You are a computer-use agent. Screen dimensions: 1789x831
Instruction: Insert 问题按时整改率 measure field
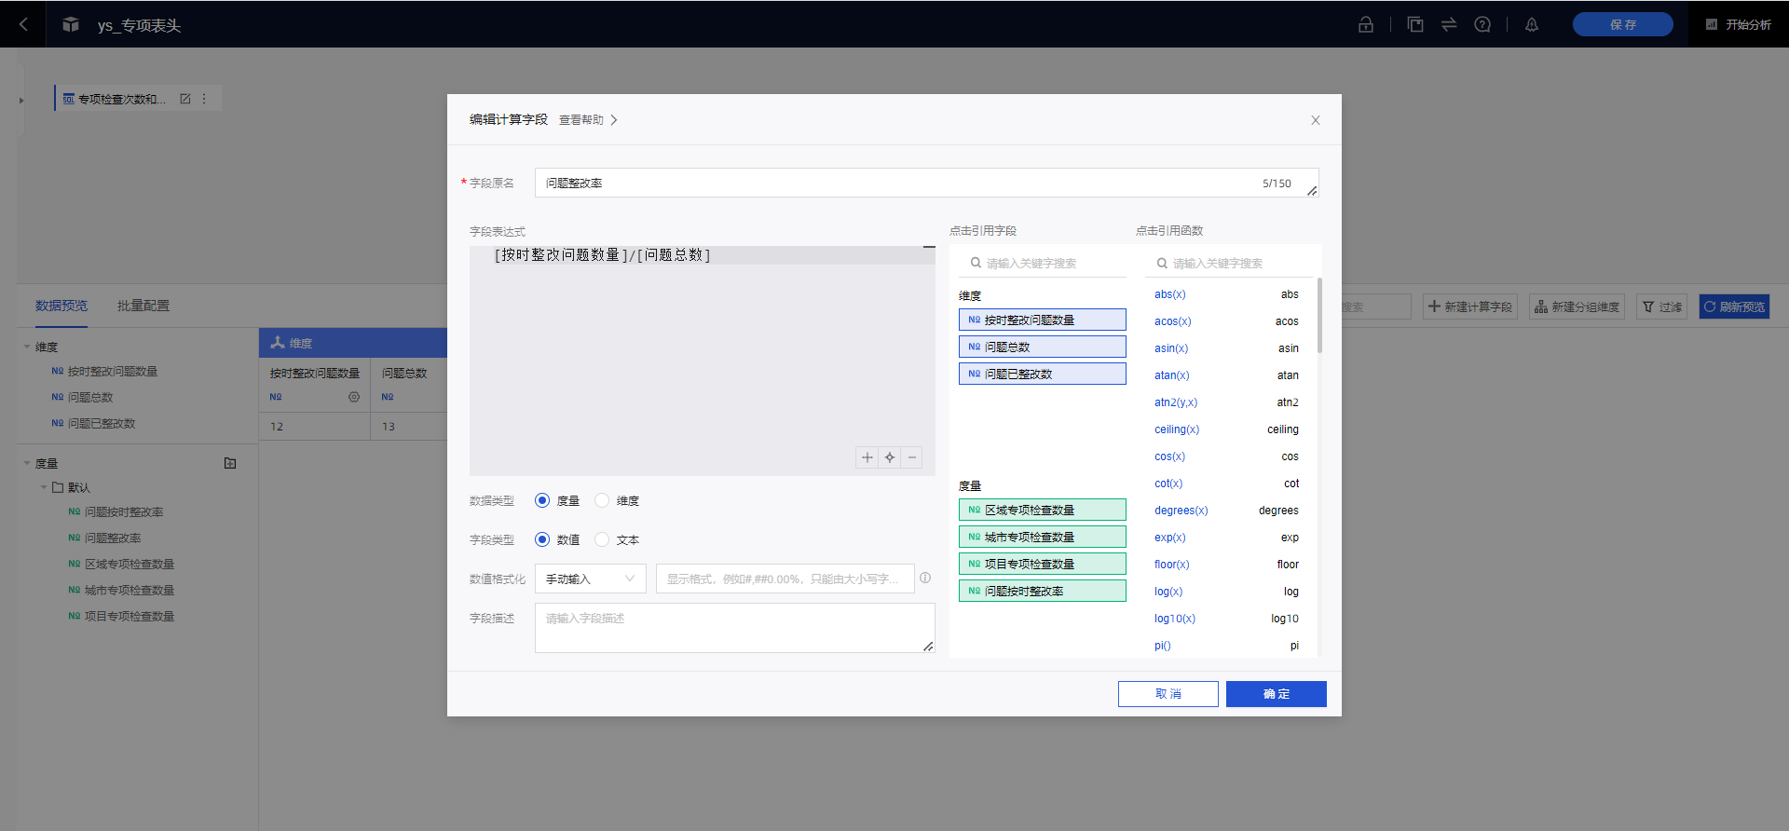tap(1043, 591)
